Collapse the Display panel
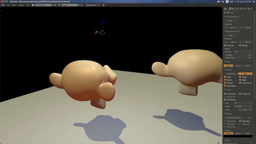The image size is (256, 144). [x=225, y=114]
